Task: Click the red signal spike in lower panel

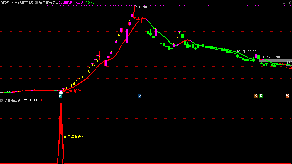Action: click(x=61, y=133)
